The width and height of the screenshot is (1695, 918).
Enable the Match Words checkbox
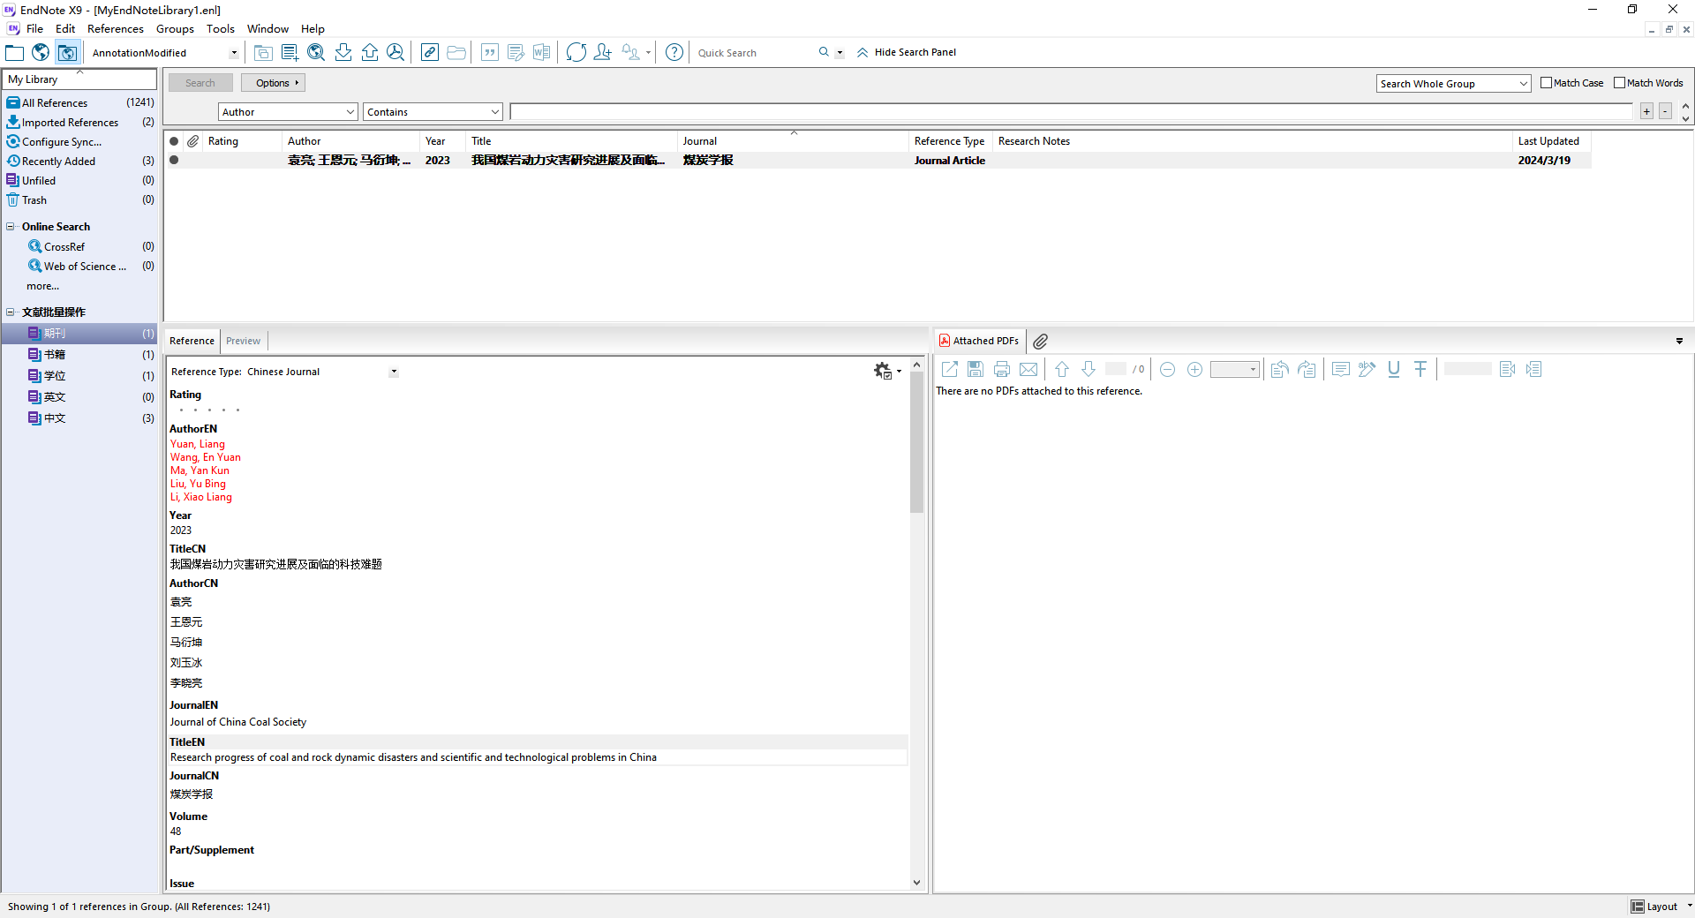(x=1619, y=83)
